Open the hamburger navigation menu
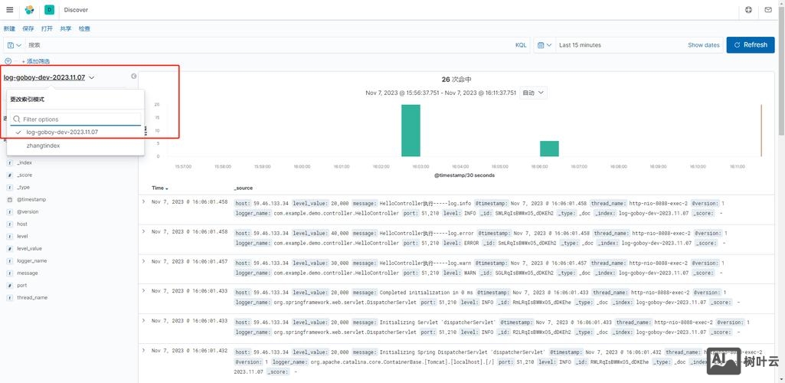Viewport: 785px width, 383px height. [x=9, y=10]
